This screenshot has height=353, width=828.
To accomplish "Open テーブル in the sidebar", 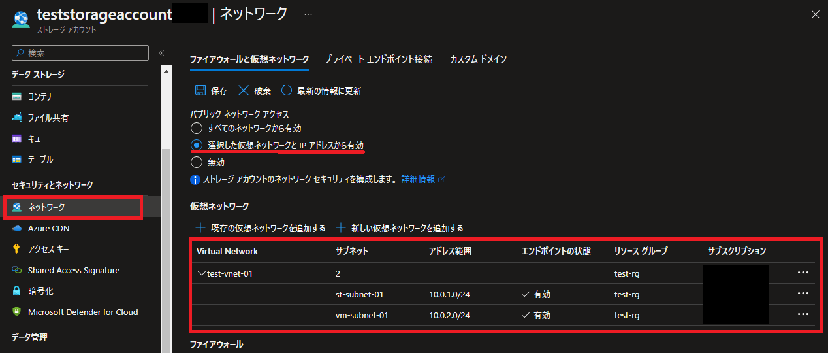I will (40, 160).
